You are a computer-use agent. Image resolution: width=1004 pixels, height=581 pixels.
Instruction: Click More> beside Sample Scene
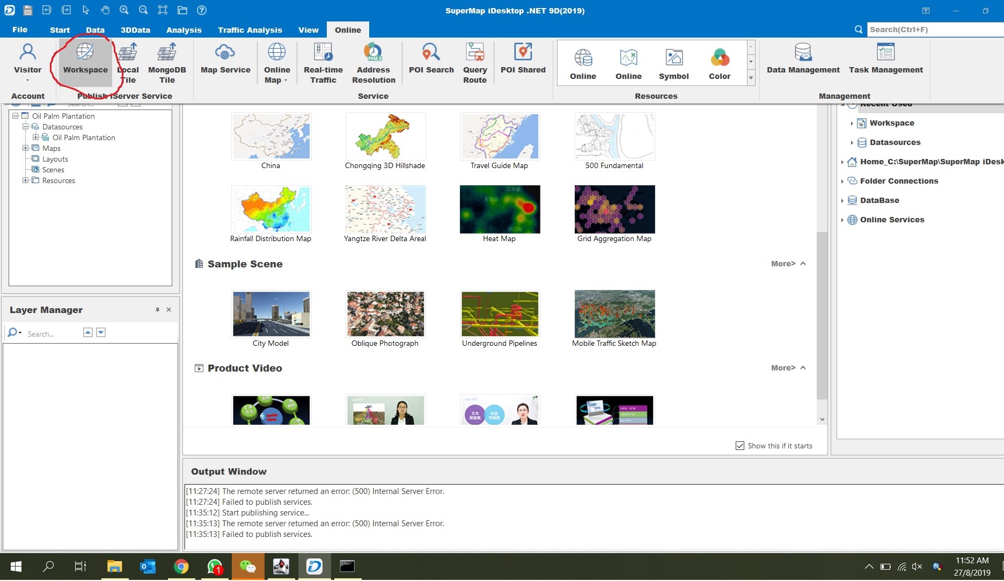coord(783,264)
